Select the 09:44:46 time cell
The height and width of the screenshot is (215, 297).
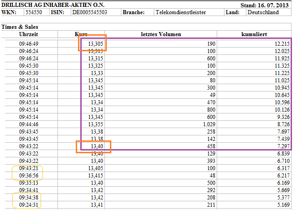(x=29, y=124)
